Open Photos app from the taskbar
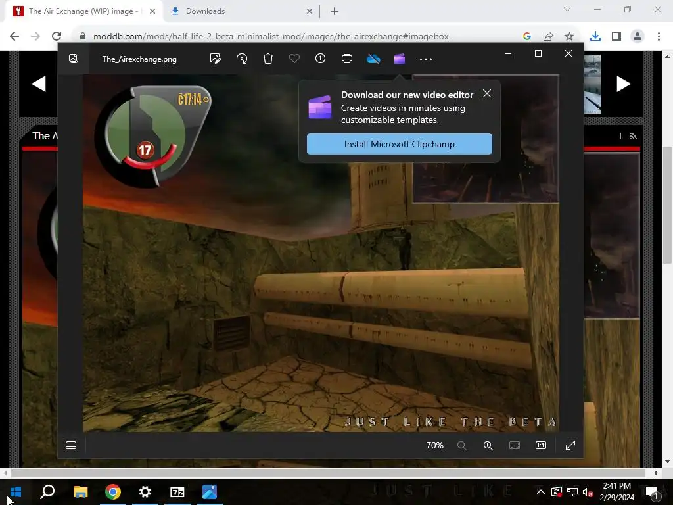The height and width of the screenshot is (505, 673). click(x=210, y=492)
